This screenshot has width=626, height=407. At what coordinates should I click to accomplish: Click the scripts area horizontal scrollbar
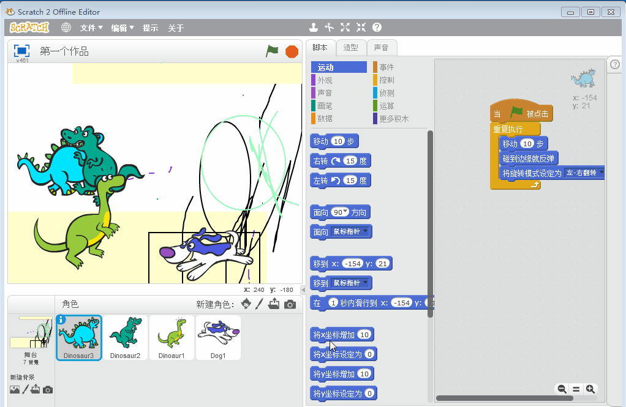pos(504,398)
